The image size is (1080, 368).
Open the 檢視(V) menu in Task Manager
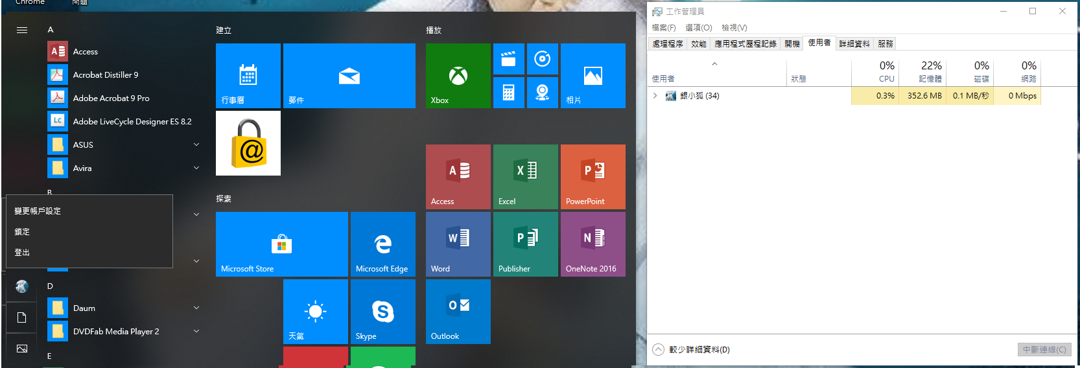click(x=734, y=28)
